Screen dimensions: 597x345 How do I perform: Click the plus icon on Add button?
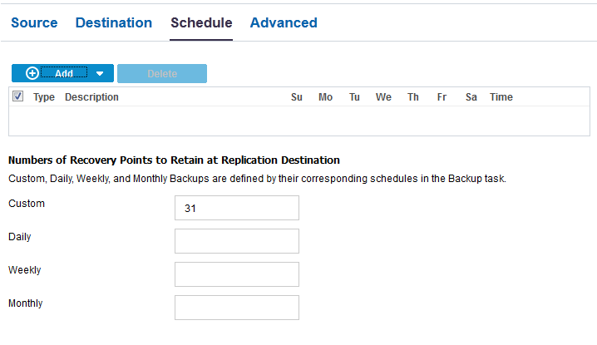(32, 73)
